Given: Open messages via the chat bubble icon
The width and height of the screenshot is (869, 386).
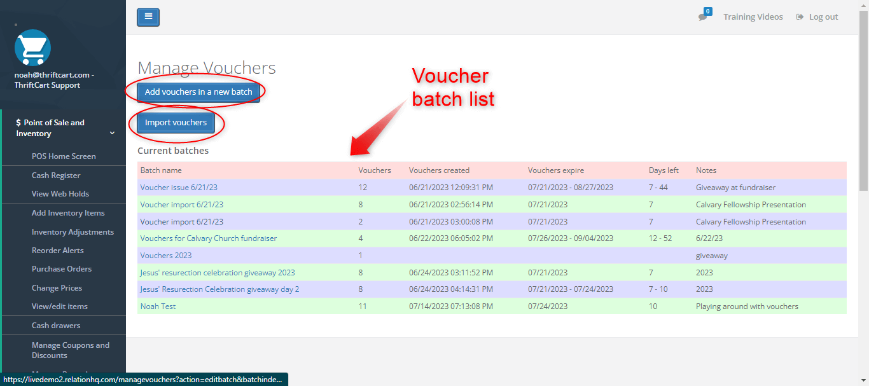Looking at the screenshot, I should pos(702,18).
